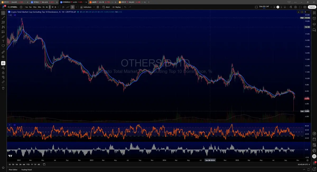The height and width of the screenshot is (172, 317).
Task: Toggle the lock all drawings tool
Action: pos(3,72)
